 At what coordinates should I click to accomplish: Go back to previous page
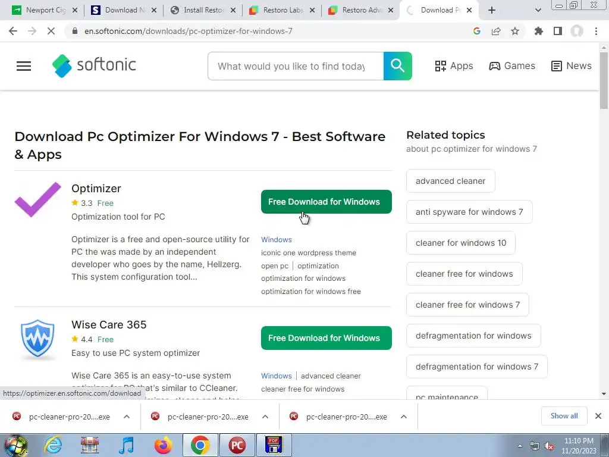tap(13, 31)
